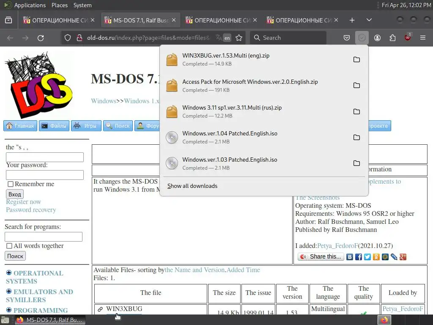Open the Pocket save icon
This screenshot has width=433, height=325.
click(x=347, y=38)
